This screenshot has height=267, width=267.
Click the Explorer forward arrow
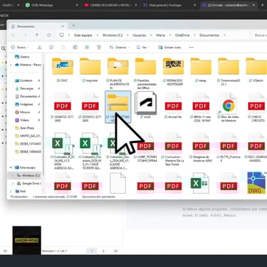click(x=25, y=35)
